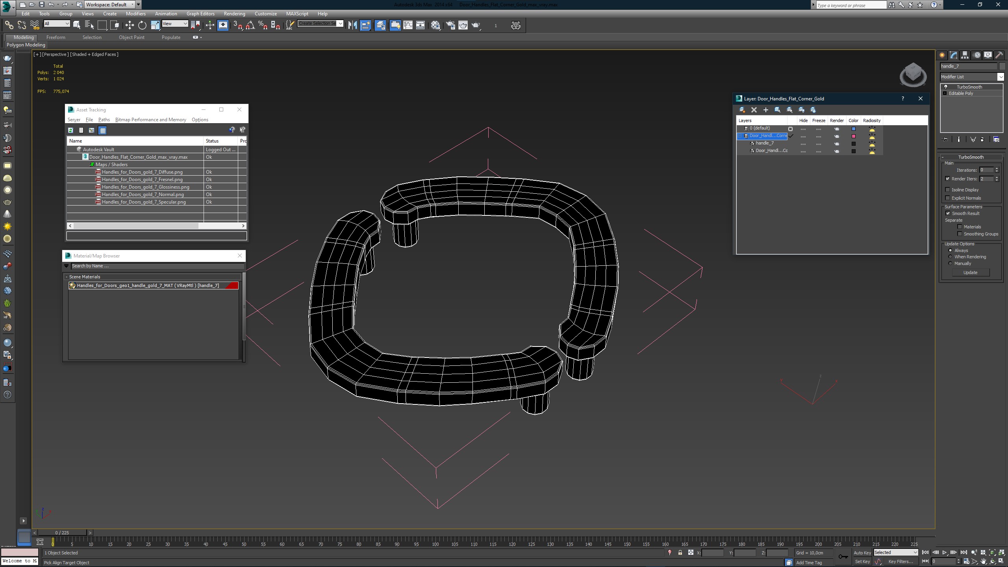Screen dimensions: 1008x567
Task: Click the Shaded + Edged Faces viewport label
Action: [94, 54]
